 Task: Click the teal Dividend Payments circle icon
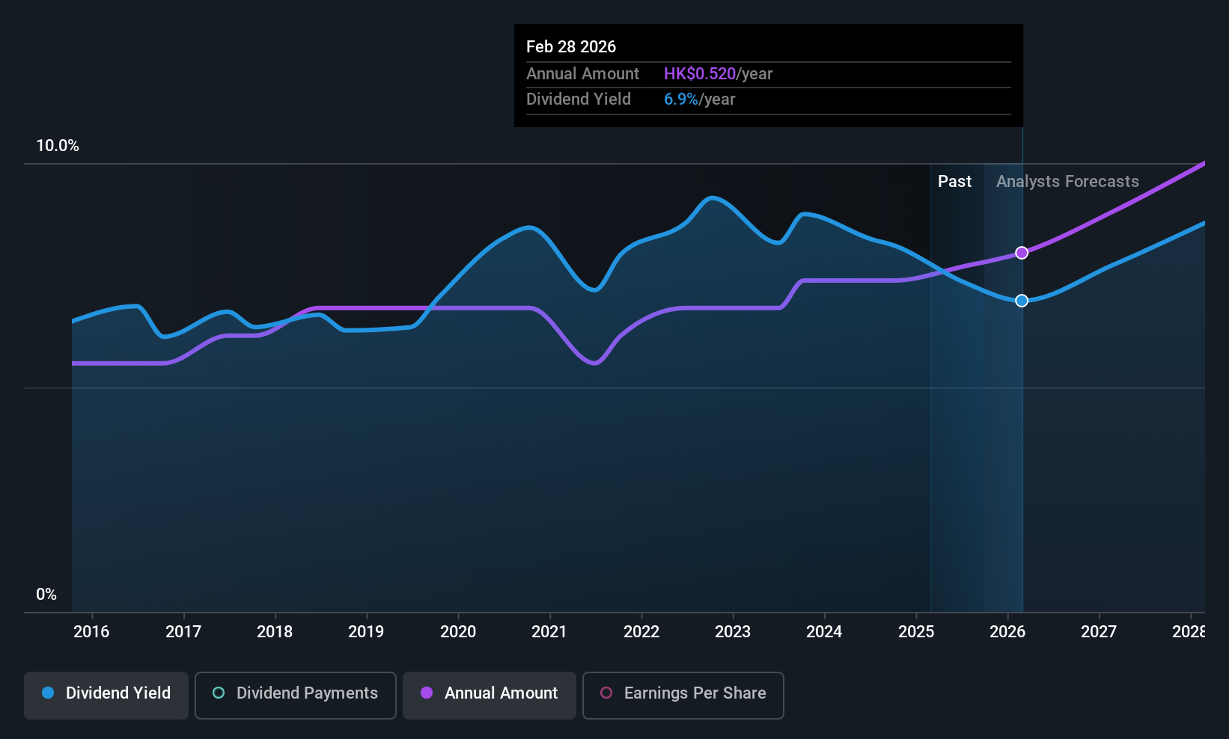coord(219,693)
